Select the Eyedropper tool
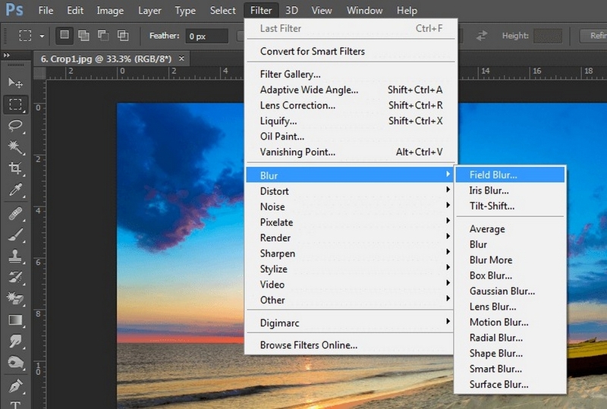607x409 pixels. point(15,190)
